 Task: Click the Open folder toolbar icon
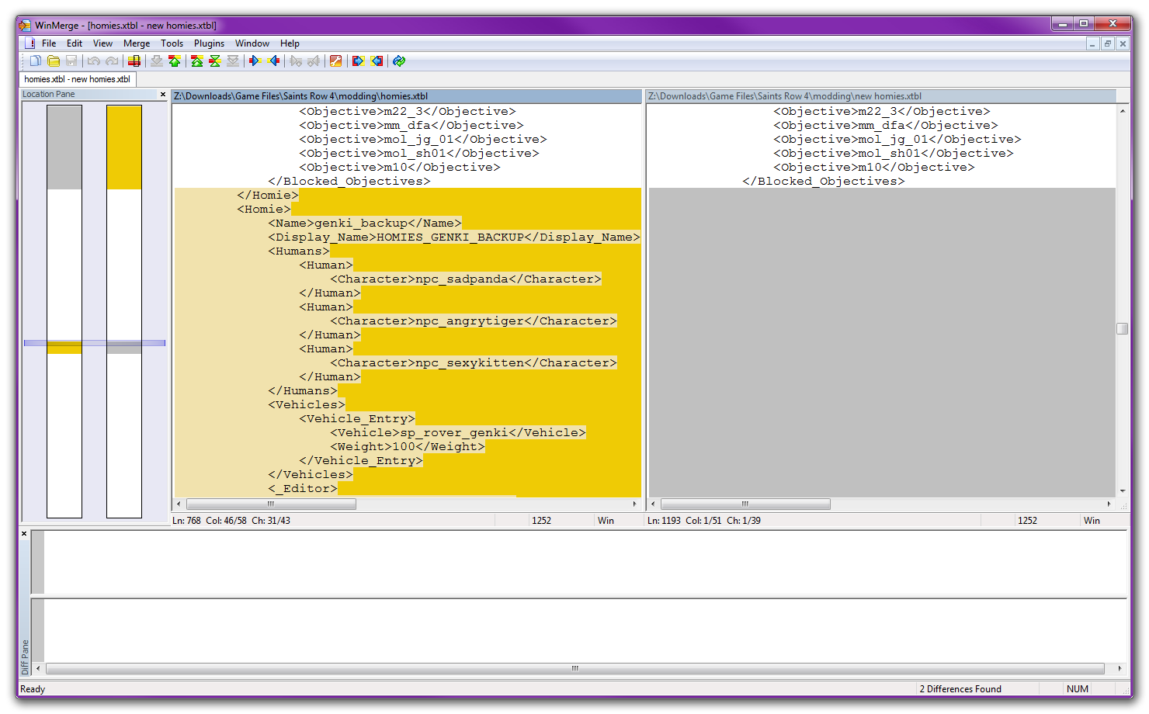(54, 61)
